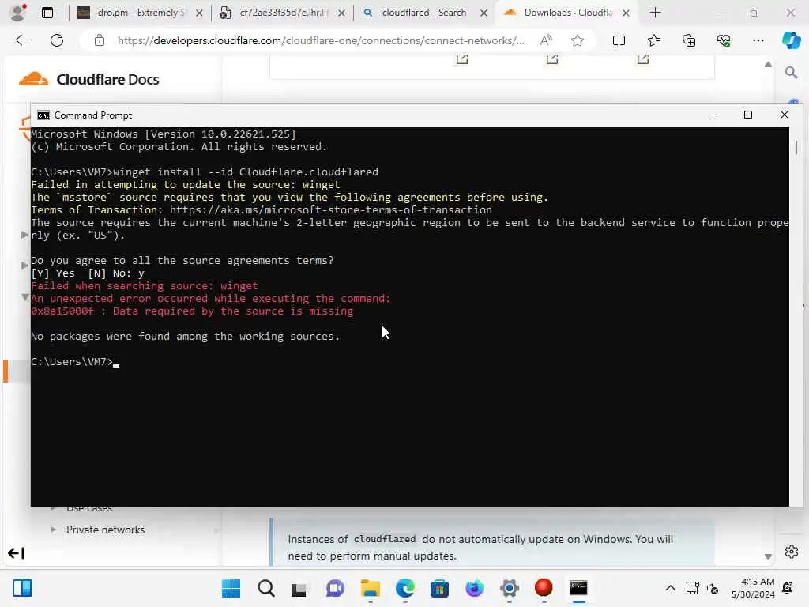
Task: Open the Chat app on taskbar
Action: (335, 588)
